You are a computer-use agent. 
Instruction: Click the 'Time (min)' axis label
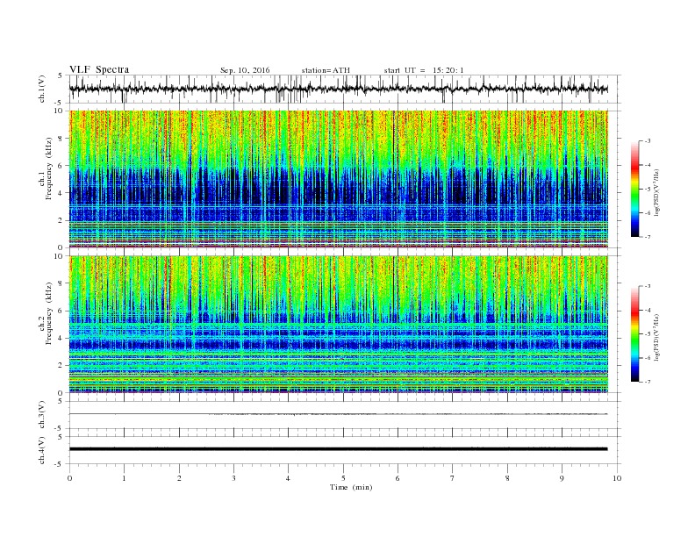(x=351, y=487)
